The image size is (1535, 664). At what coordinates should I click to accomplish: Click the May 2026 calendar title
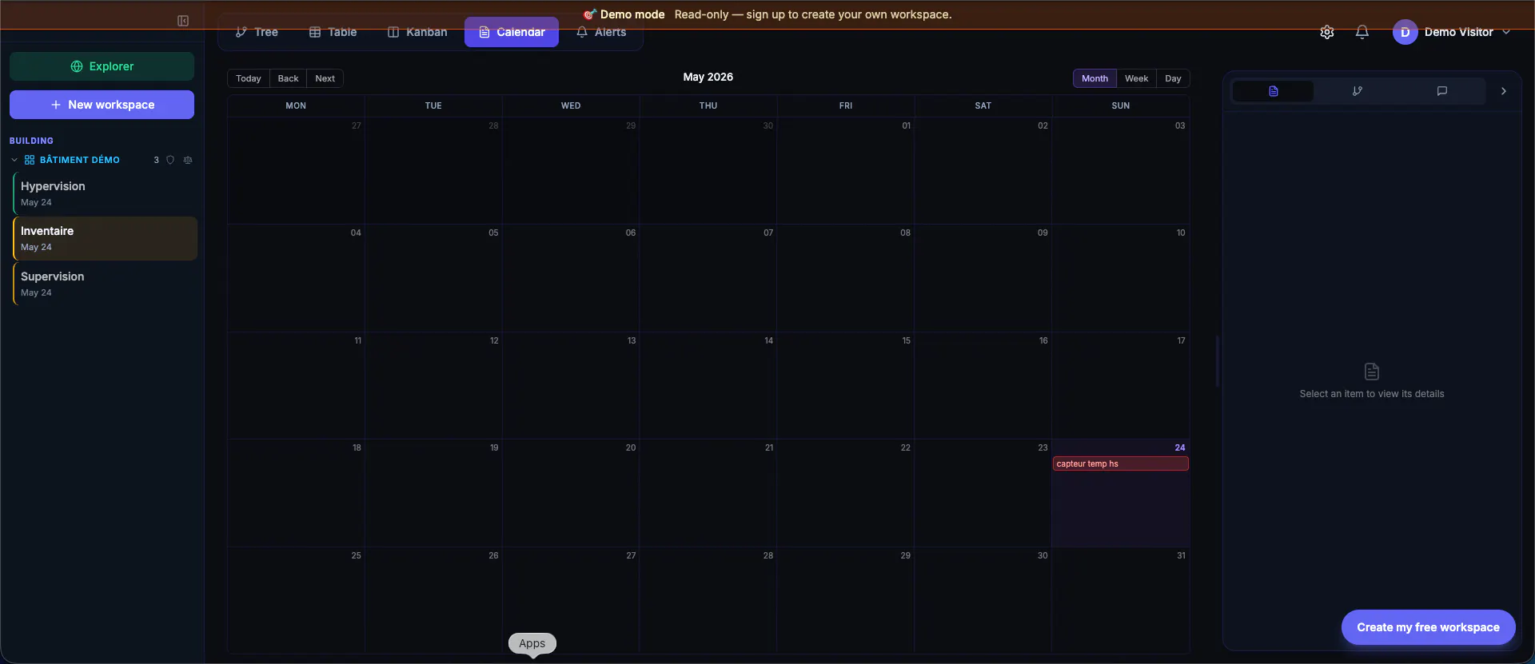pyautogui.click(x=708, y=77)
